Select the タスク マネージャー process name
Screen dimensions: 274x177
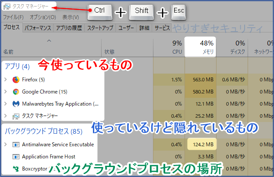(x=40, y=116)
